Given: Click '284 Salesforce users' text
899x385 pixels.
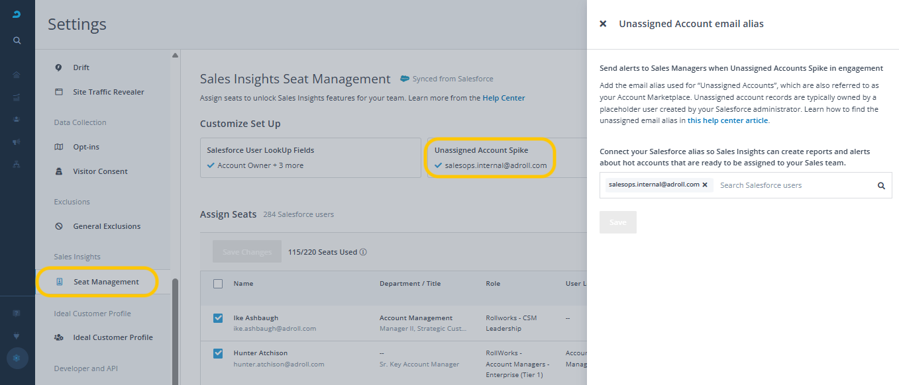Looking at the screenshot, I should pyautogui.click(x=298, y=214).
